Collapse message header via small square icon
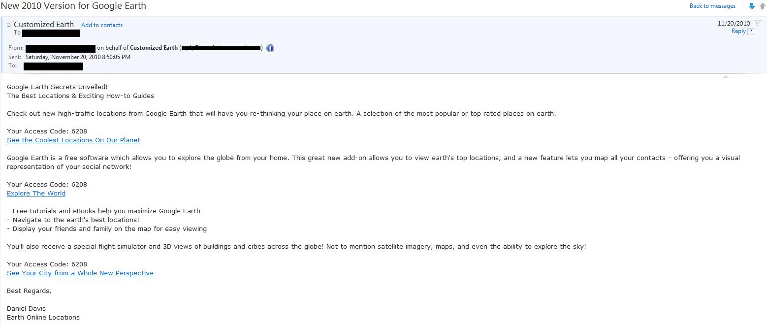 [9, 25]
